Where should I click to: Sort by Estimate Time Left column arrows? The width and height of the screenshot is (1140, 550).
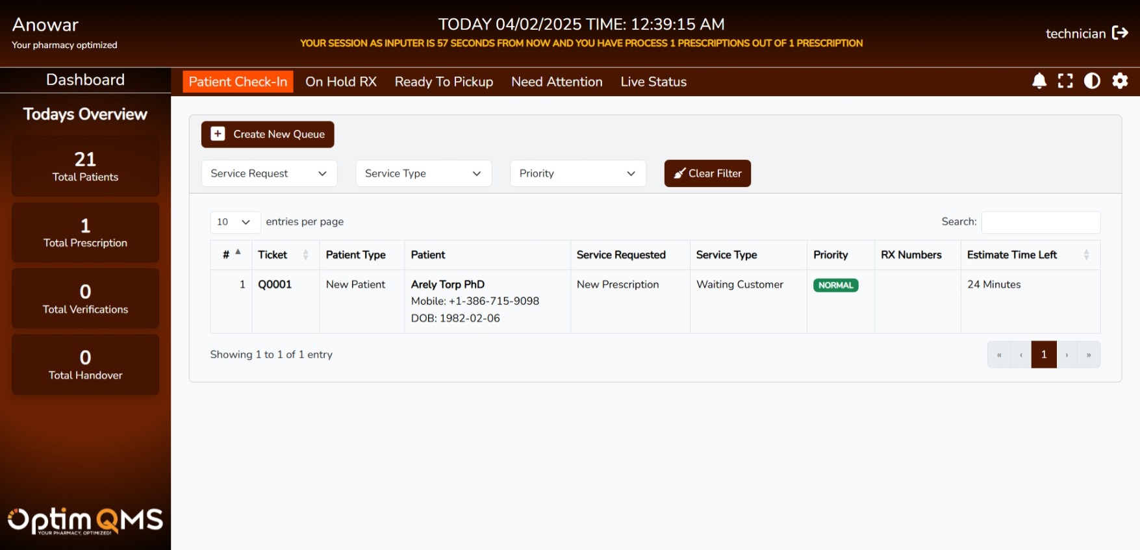pos(1086,255)
